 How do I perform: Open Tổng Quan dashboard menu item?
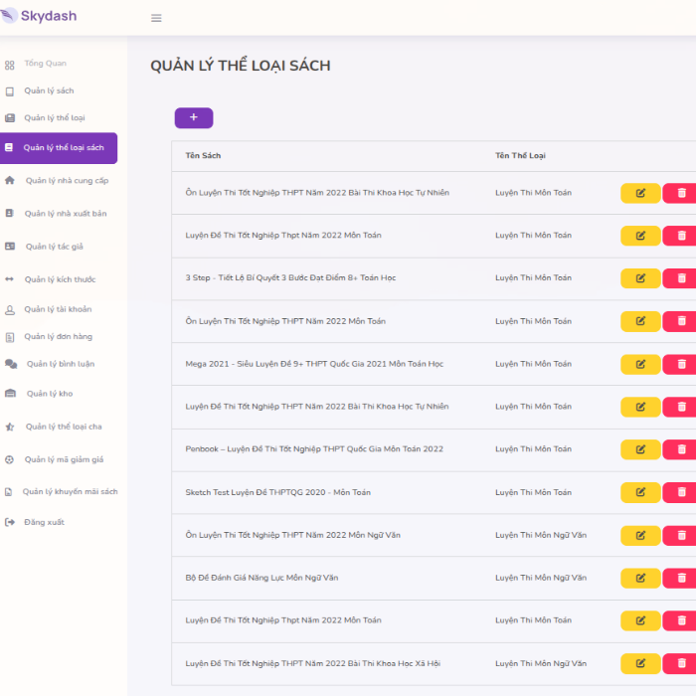(x=45, y=64)
